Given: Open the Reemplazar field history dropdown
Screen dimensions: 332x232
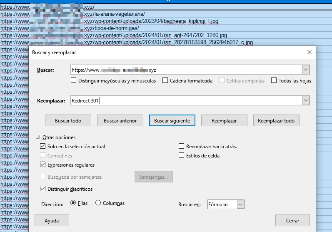Looking at the screenshot, I should [306, 100].
